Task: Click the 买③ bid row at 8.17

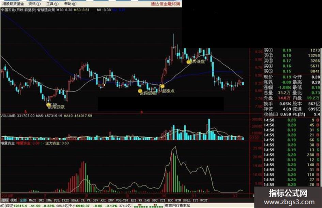Action: point(292,61)
